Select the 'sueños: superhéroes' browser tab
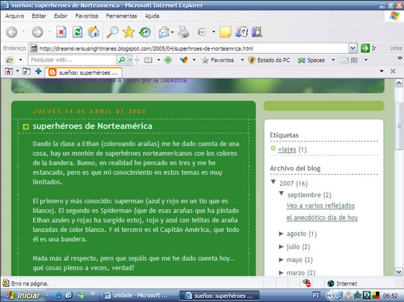 [x=85, y=72]
